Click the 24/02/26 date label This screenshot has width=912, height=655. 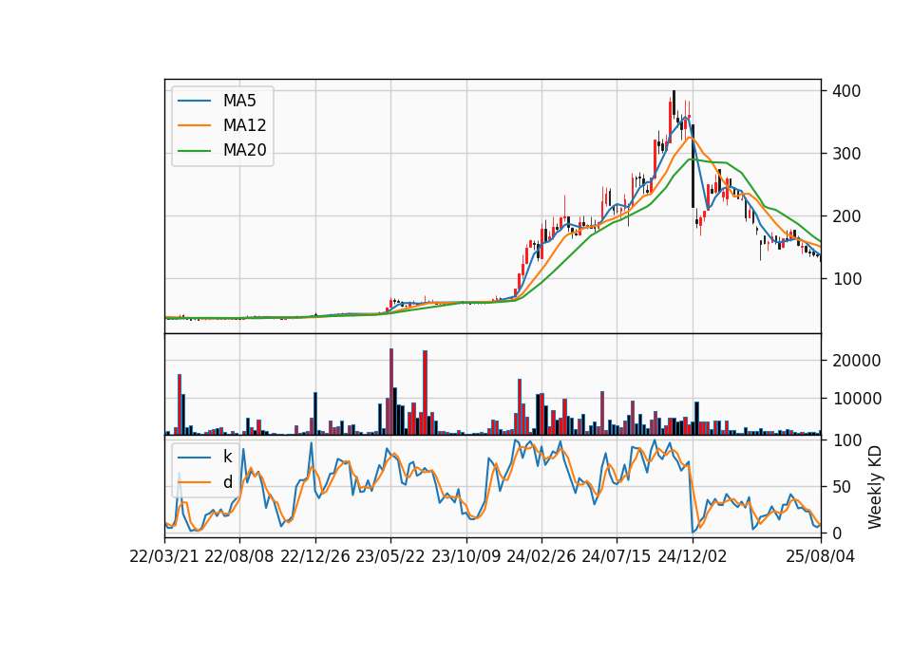pyautogui.click(x=541, y=556)
